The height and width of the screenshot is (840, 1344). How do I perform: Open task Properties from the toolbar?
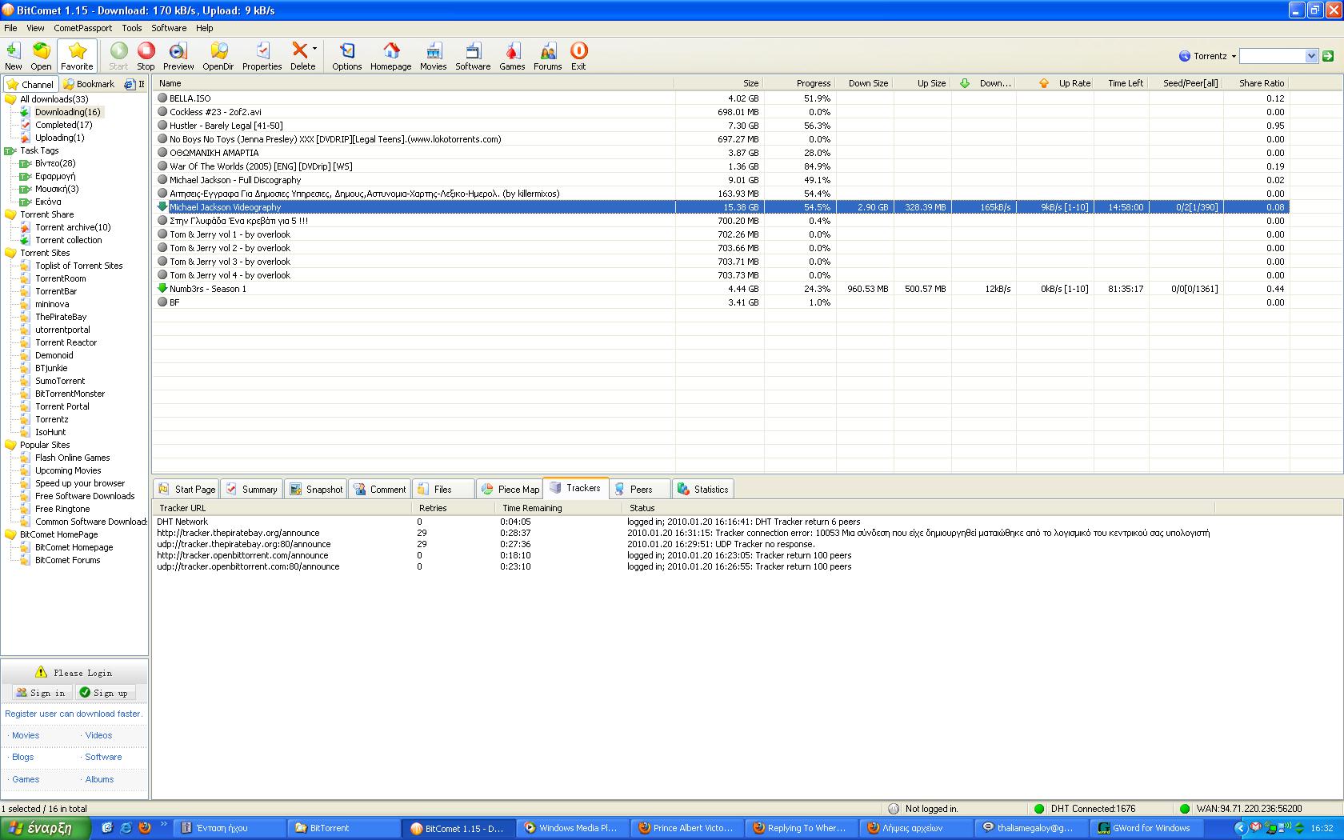[262, 56]
